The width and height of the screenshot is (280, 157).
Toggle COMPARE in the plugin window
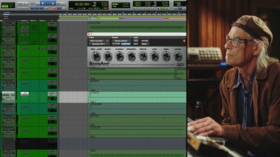coord(126,44)
